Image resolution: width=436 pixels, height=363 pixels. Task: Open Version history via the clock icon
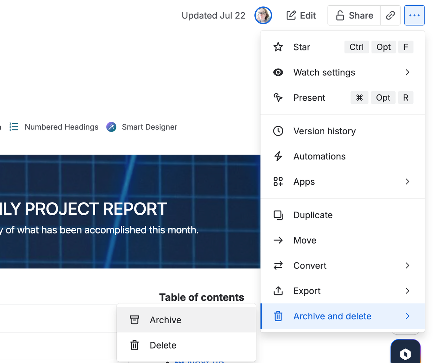[x=278, y=131]
